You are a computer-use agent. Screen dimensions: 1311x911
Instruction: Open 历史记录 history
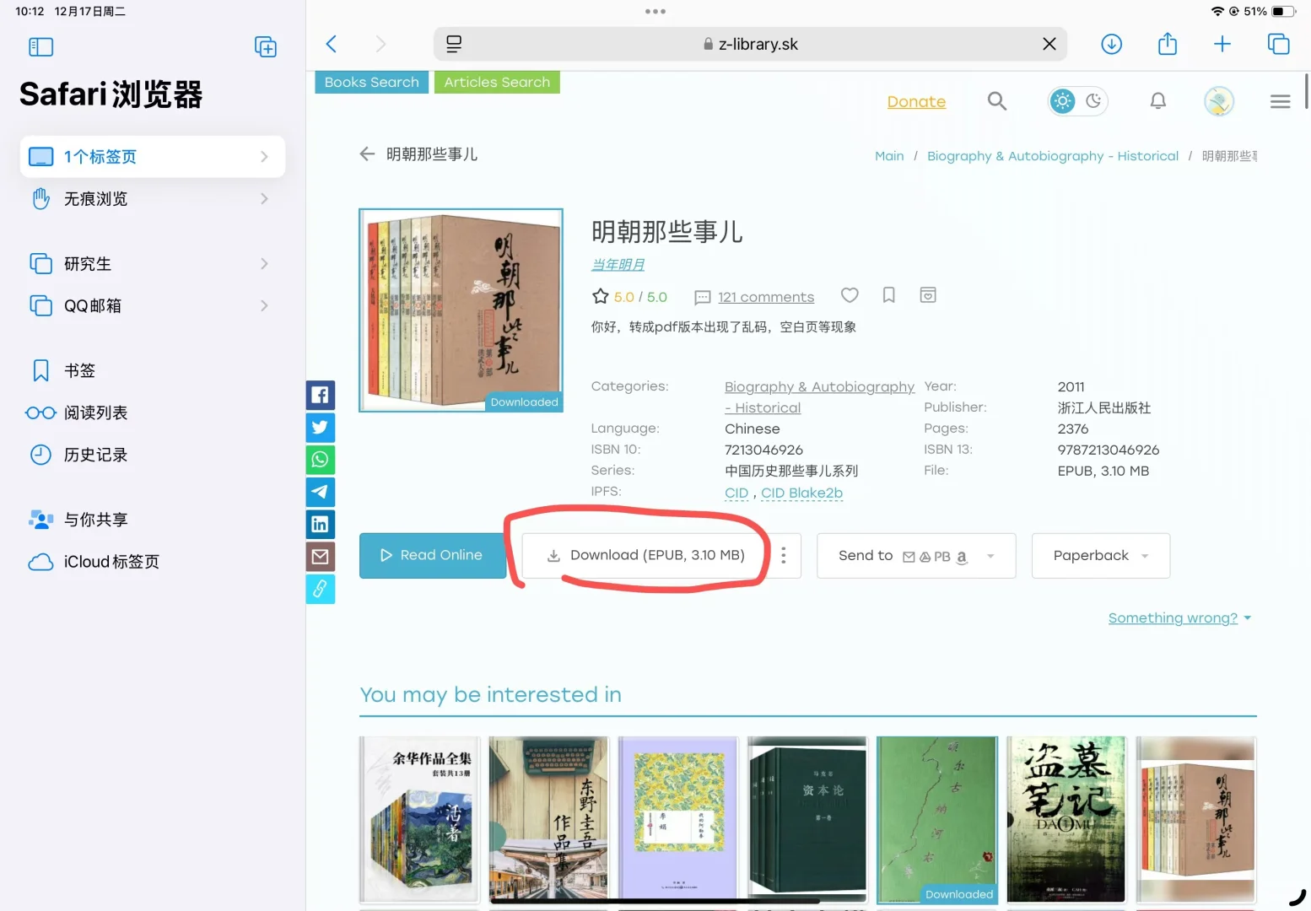point(153,455)
